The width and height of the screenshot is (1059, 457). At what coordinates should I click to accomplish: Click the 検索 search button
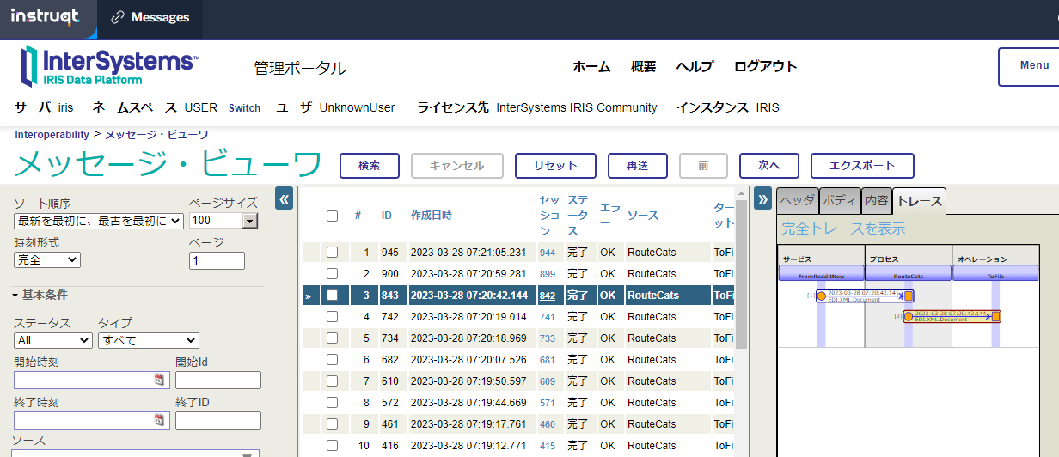[370, 166]
